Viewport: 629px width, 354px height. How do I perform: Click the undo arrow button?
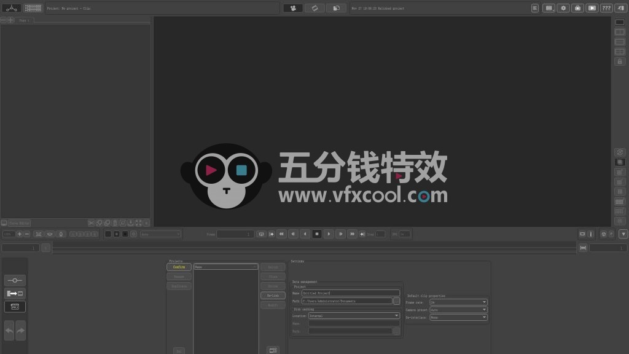click(x=9, y=331)
